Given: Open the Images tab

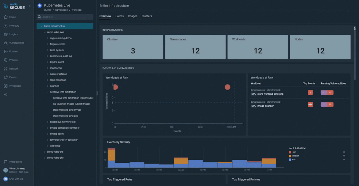Looking at the screenshot, I should tap(133, 16).
